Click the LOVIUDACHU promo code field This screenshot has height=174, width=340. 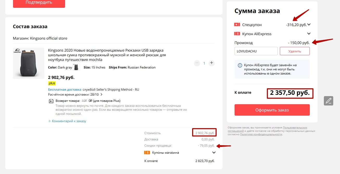coord(256,51)
